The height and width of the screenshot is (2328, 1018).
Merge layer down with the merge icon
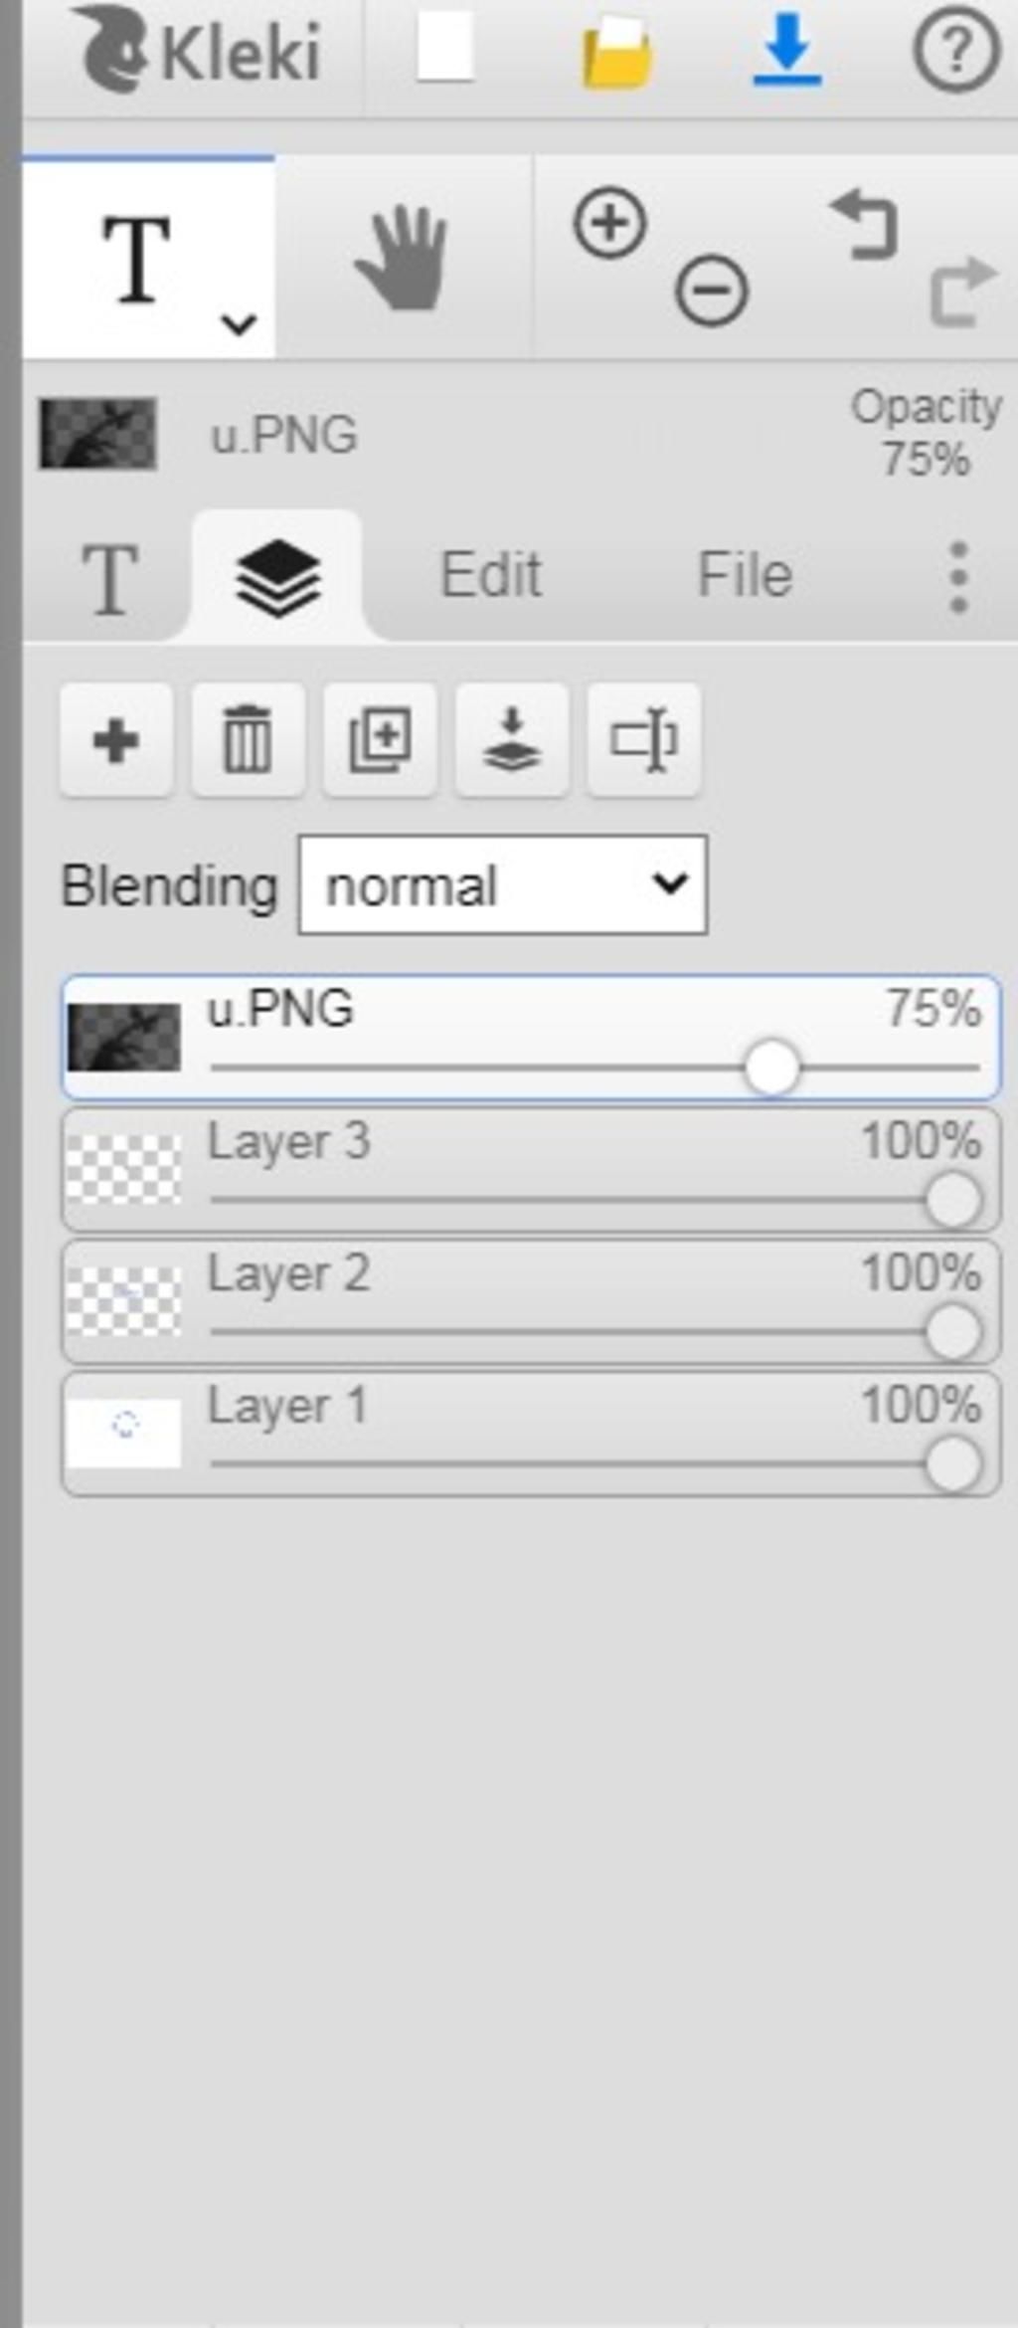pos(512,740)
